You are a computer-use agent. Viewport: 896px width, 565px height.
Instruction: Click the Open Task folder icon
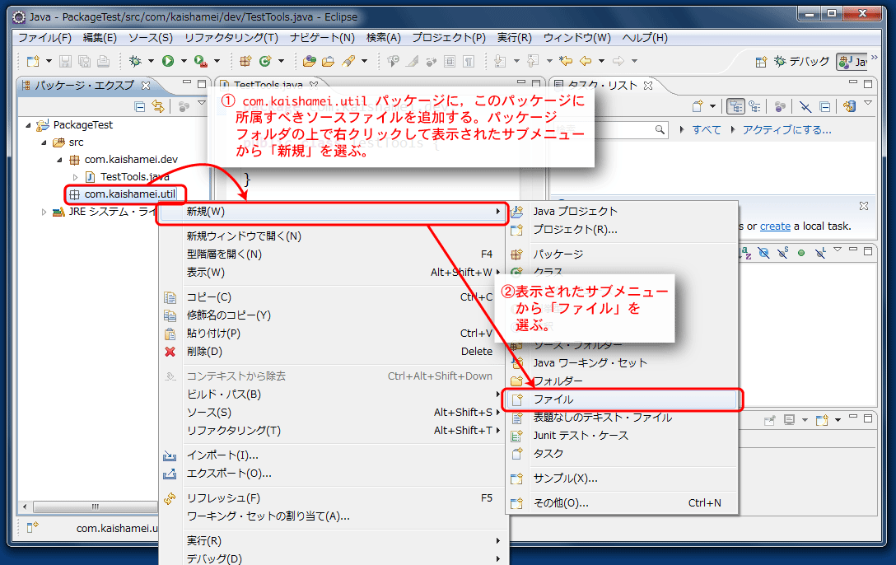[x=329, y=61]
